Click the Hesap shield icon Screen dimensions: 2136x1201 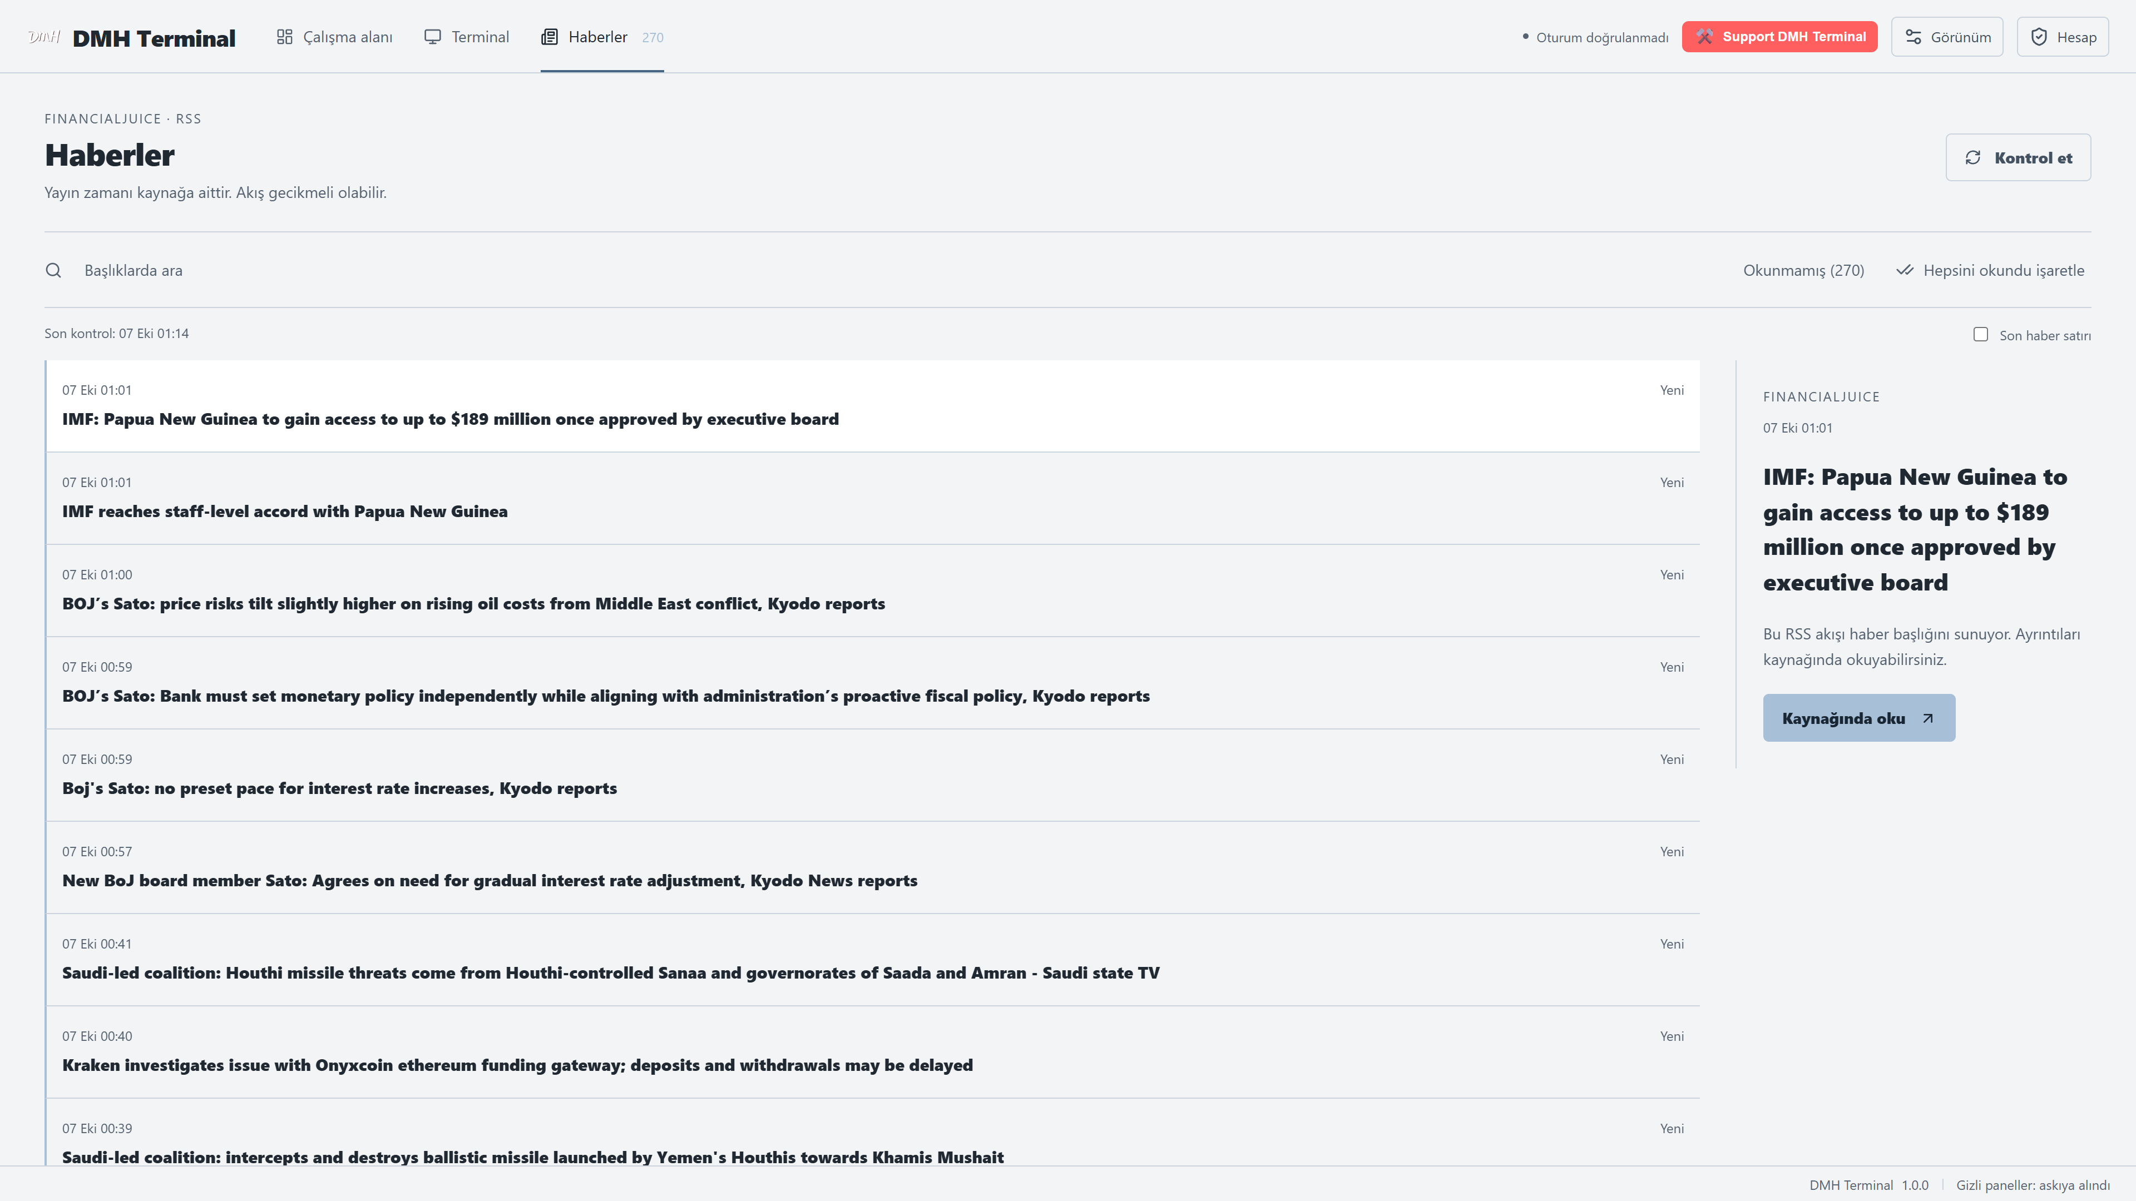2039,37
